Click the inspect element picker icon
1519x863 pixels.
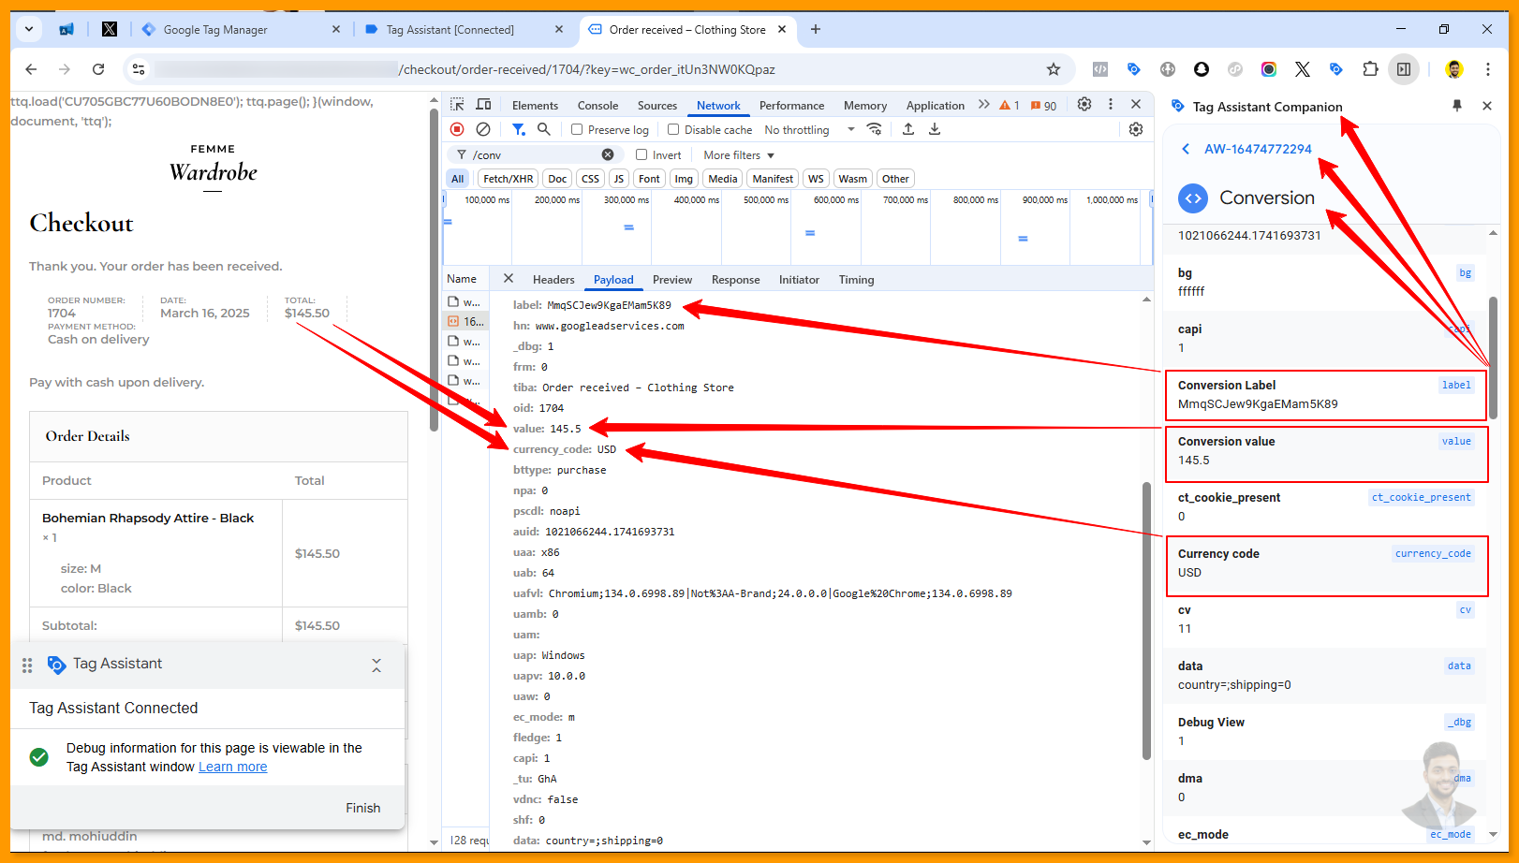click(457, 105)
